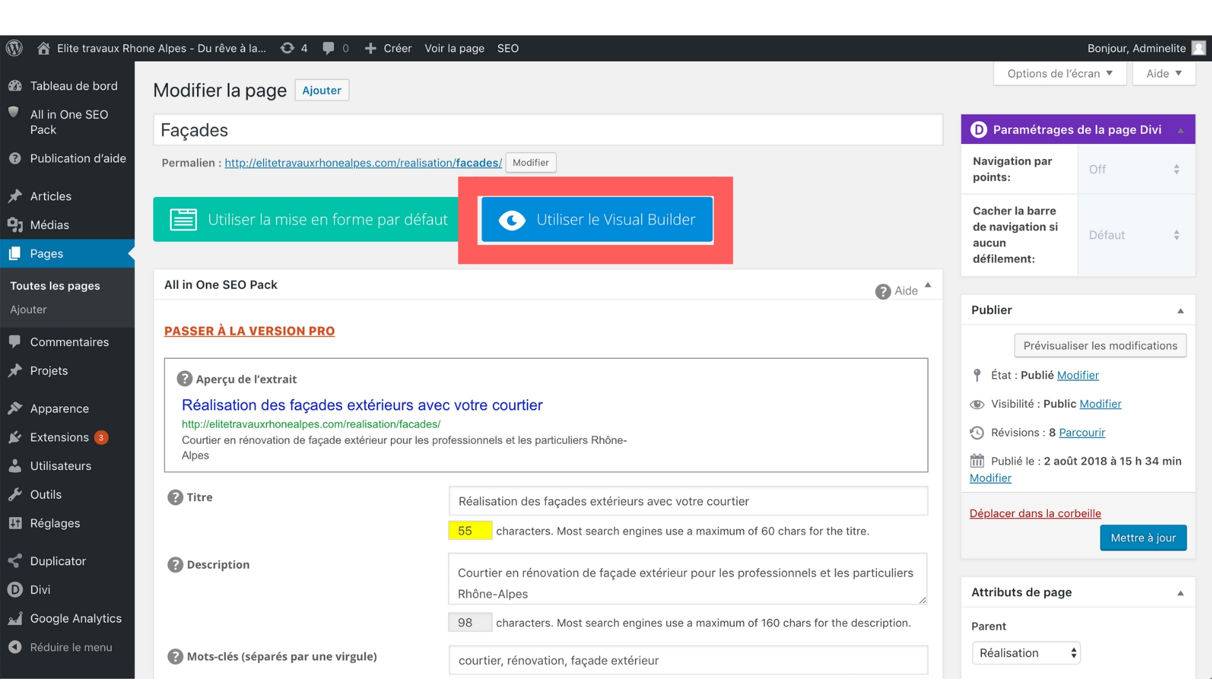Collapse the Paramétrages de la page Divi panel

tap(1180, 131)
